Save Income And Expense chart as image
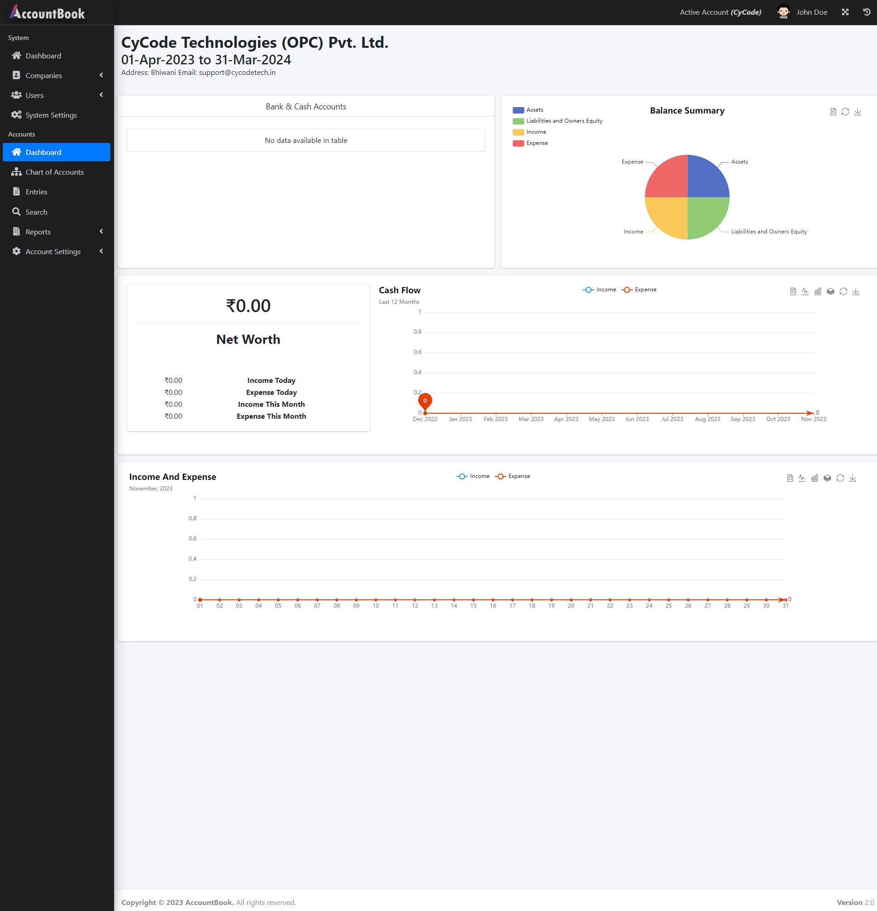 pyautogui.click(x=852, y=478)
